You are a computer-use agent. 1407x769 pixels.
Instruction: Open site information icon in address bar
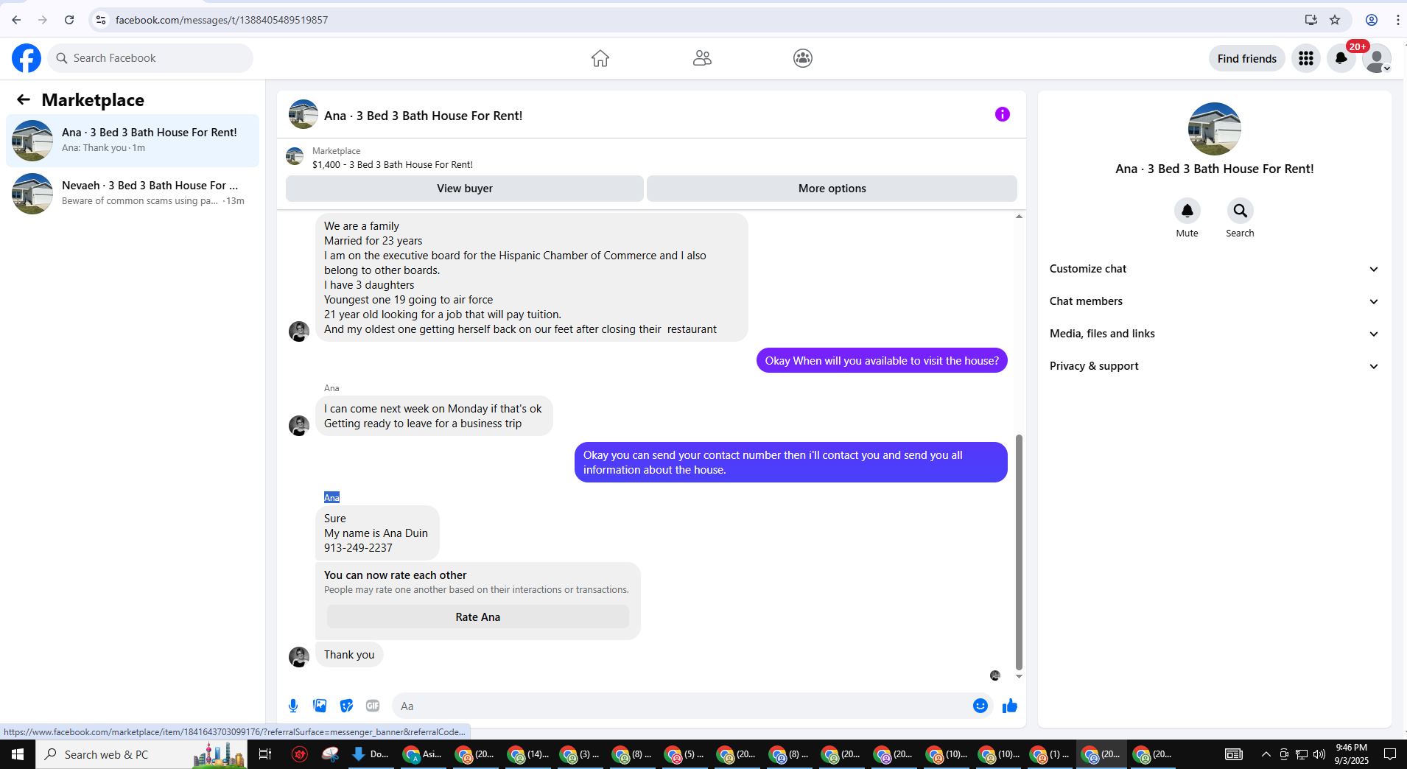pyautogui.click(x=102, y=20)
